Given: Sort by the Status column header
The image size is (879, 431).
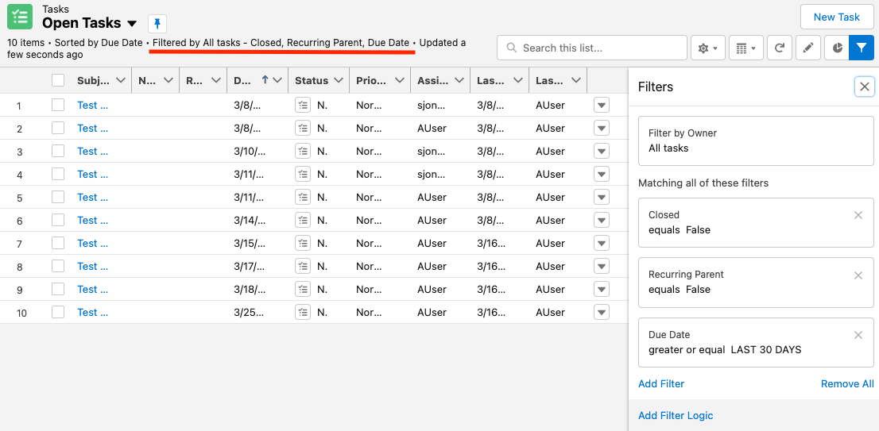Looking at the screenshot, I should [x=312, y=80].
